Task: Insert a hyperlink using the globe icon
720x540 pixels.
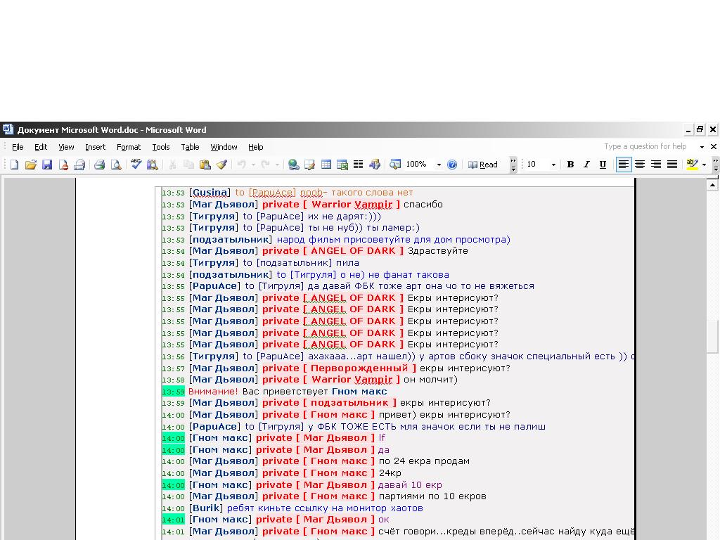Action: (293, 165)
